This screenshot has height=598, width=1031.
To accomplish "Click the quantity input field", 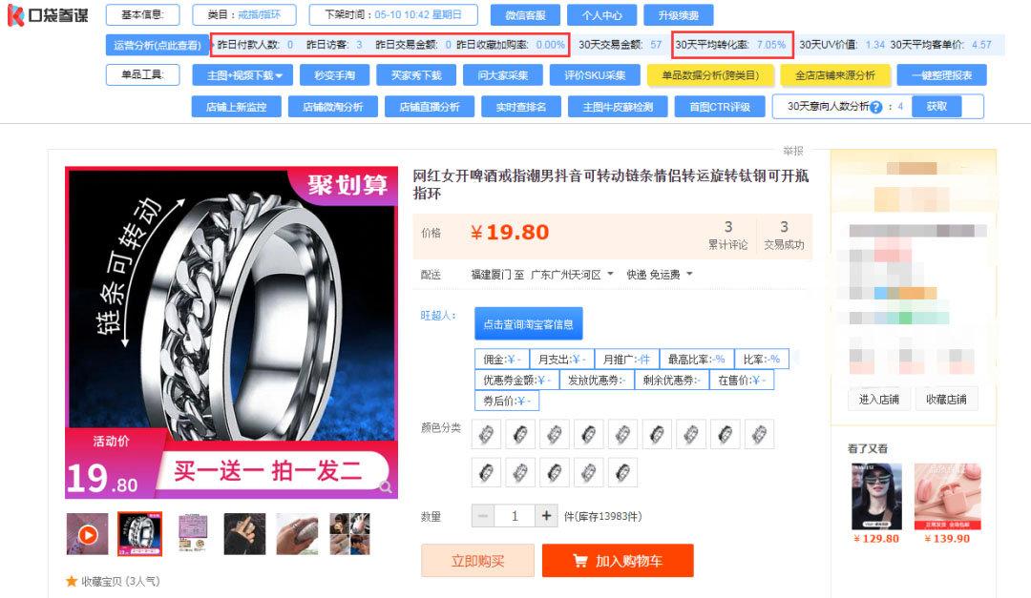I will pyautogui.click(x=515, y=517).
